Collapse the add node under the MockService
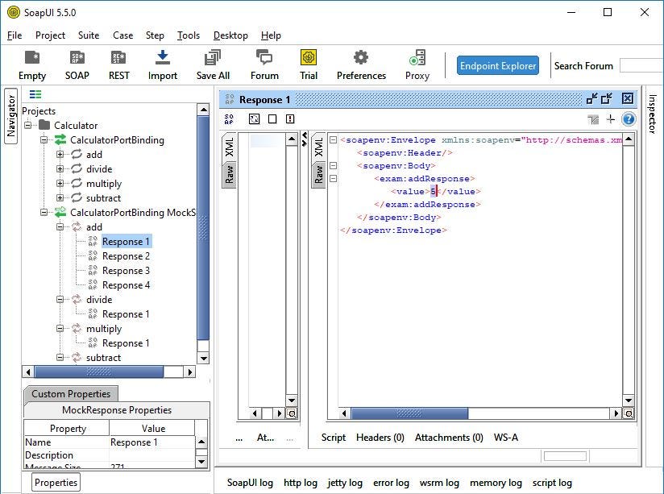Screen dimensions: 664x494 tap(61, 226)
